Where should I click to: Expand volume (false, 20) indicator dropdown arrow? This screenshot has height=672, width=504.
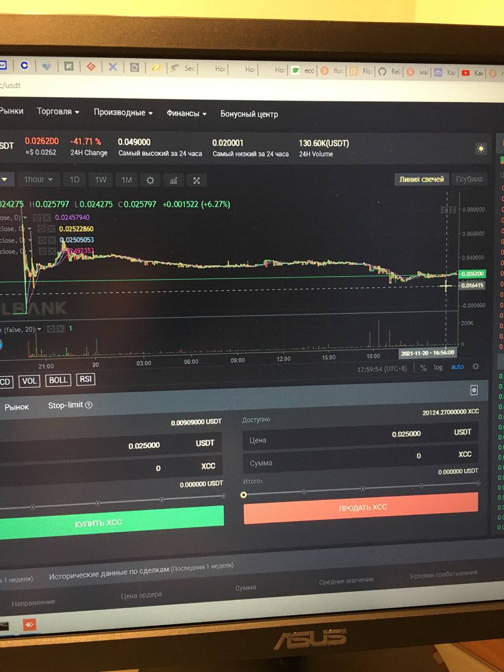pos(39,329)
